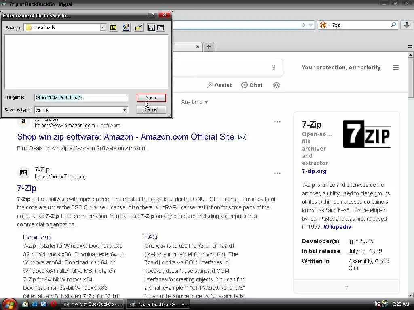Switch save dialog to Details view

point(161,27)
